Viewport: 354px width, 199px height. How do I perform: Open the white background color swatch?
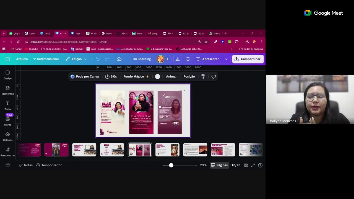[x=158, y=77]
